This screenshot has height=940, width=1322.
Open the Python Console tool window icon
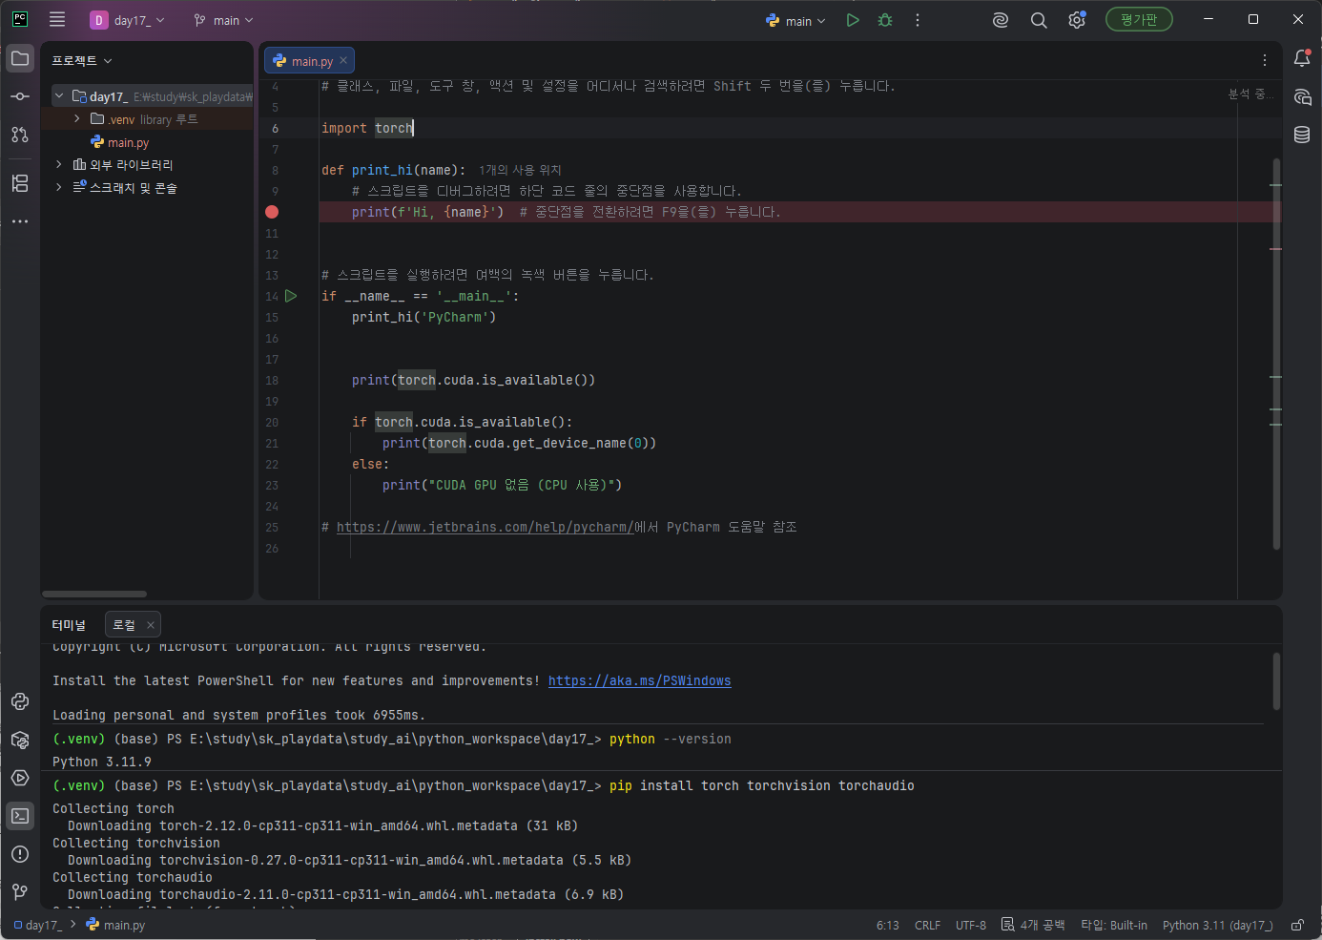tap(20, 701)
